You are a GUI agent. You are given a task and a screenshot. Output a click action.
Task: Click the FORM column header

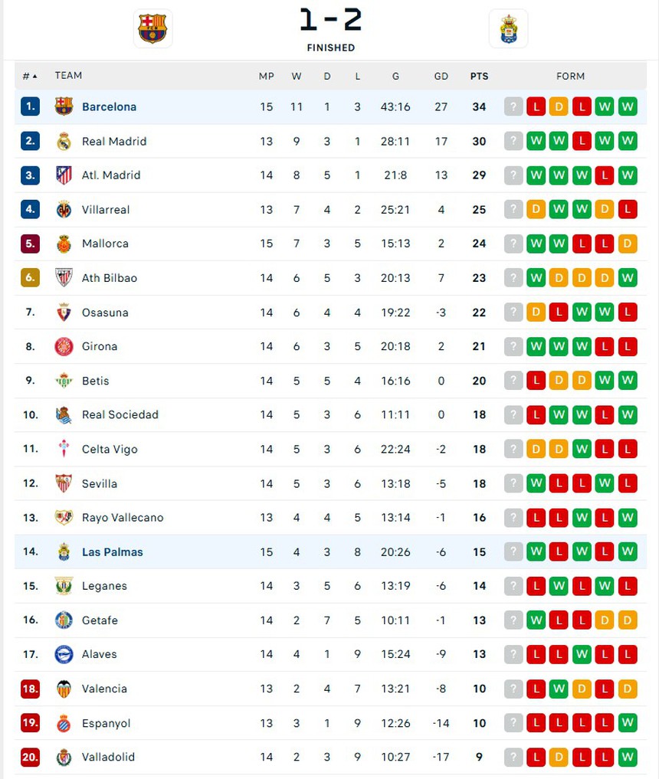tap(570, 76)
